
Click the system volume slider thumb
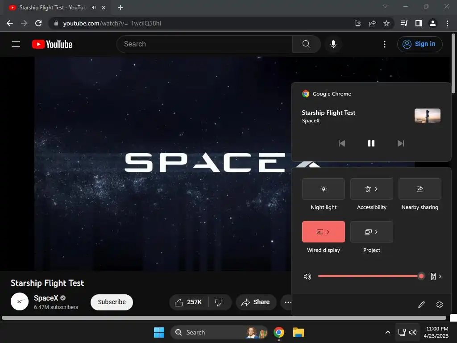click(421, 276)
